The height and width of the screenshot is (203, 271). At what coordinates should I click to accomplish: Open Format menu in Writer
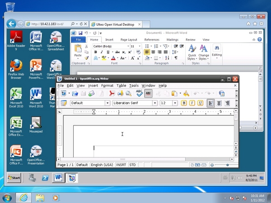point(107,86)
